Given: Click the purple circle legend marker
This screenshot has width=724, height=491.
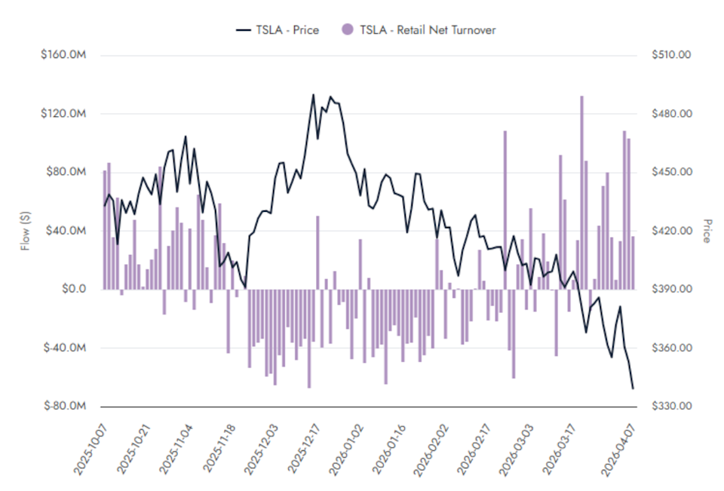Looking at the screenshot, I should [x=347, y=30].
